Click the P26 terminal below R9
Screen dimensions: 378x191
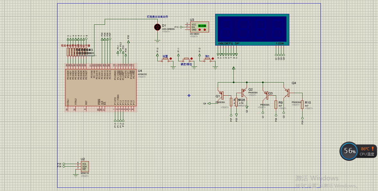[x=276, y=116]
